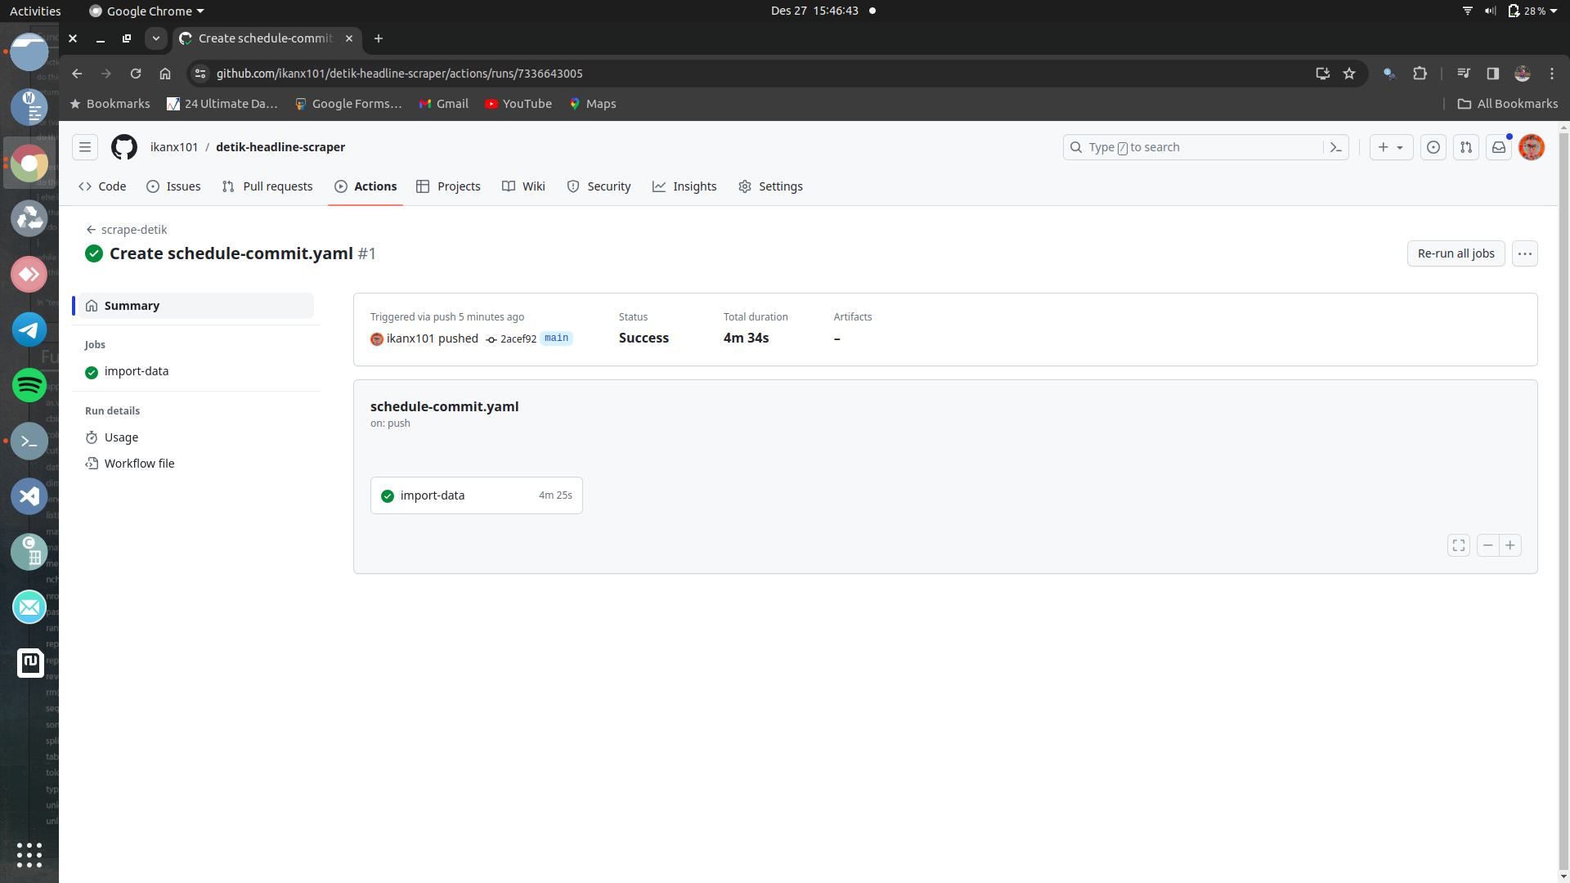Image resolution: width=1570 pixels, height=883 pixels.
Task: Focus the Type to search field
Action: [x=1194, y=147]
